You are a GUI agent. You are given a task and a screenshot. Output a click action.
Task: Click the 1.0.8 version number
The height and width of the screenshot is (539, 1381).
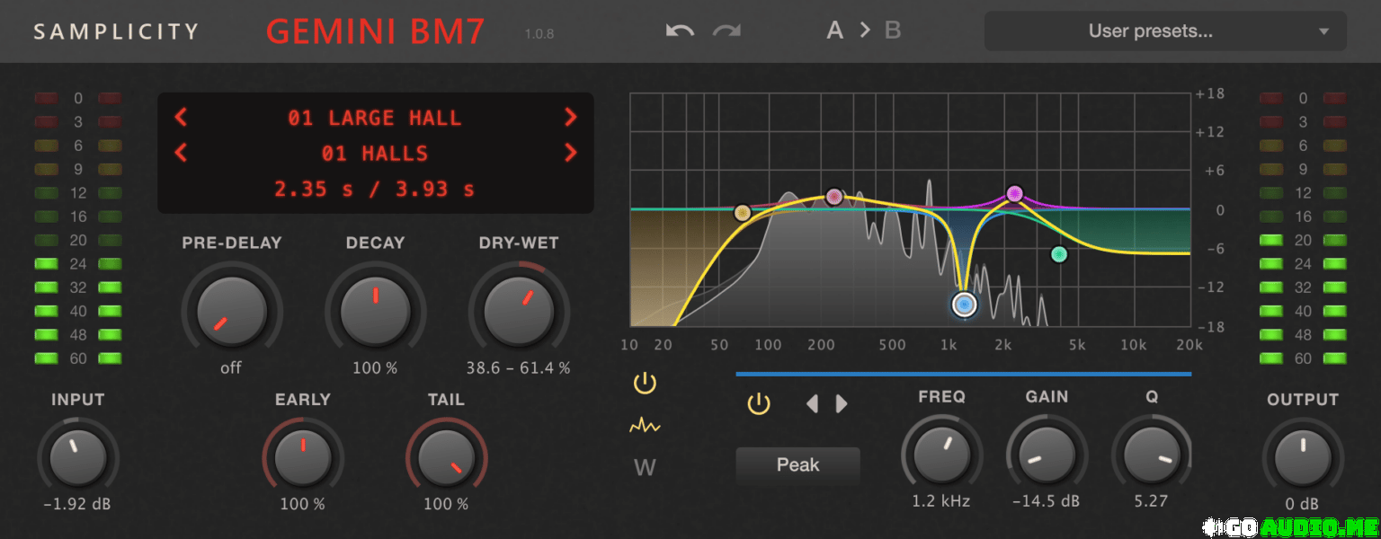[x=539, y=35]
